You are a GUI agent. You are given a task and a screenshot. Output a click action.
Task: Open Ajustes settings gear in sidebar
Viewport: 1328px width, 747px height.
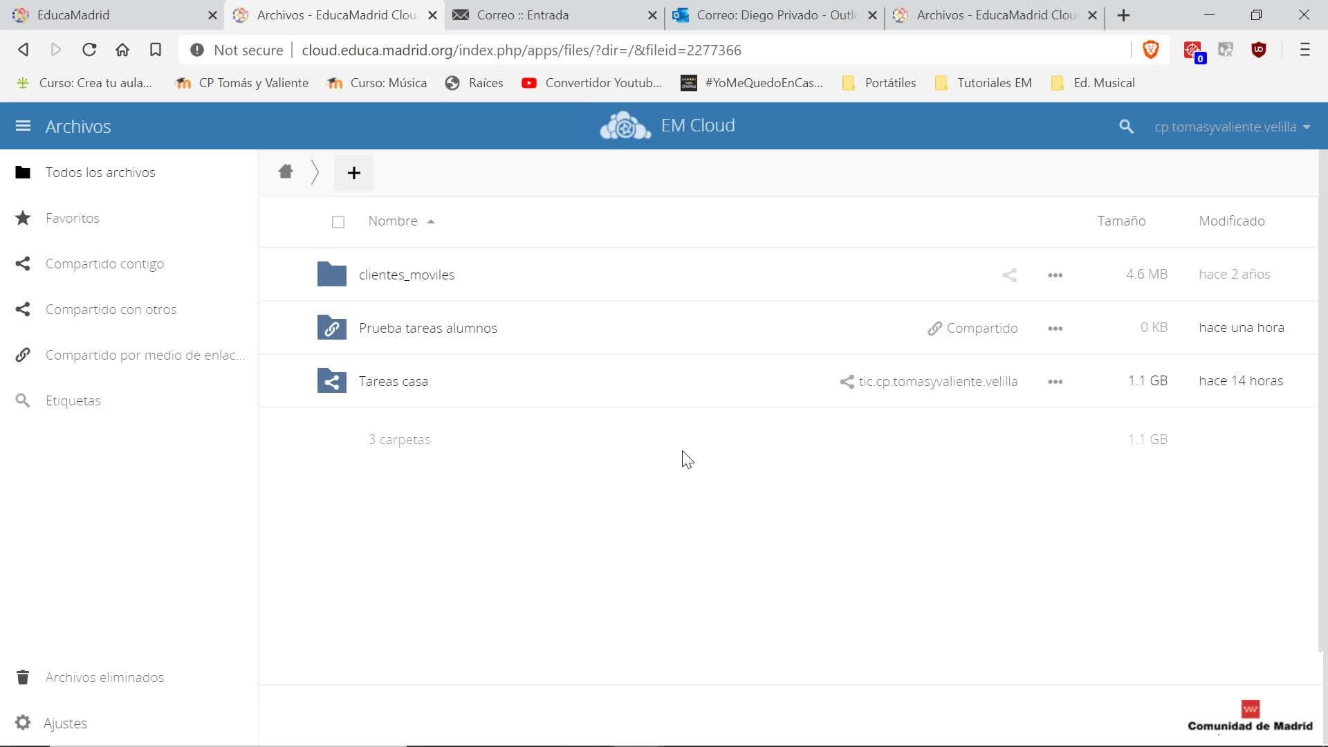23,723
